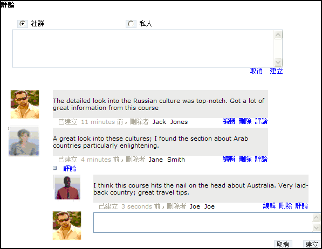Click the 建立 link under main comment box
This screenshot has width=322, height=249.
point(276,71)
